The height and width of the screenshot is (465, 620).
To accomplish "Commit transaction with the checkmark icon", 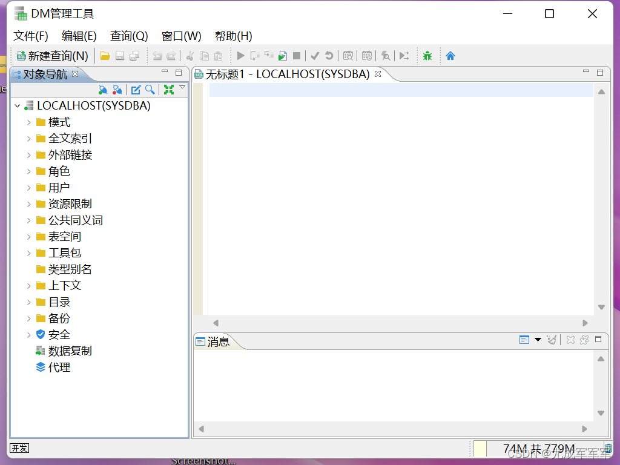I will [x=315, y=56].
